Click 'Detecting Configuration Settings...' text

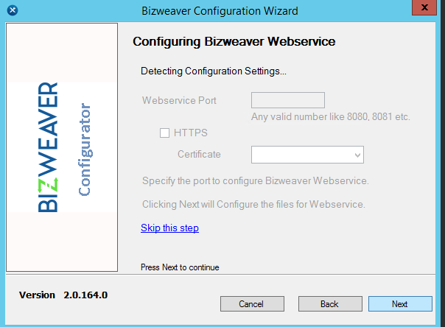pos(214,71)
